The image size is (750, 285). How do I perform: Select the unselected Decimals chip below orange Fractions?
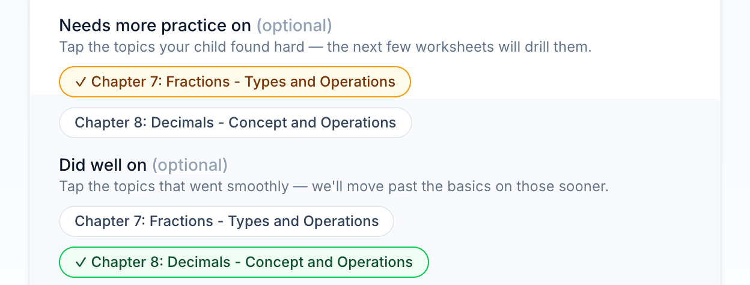(x=235, y=123)
